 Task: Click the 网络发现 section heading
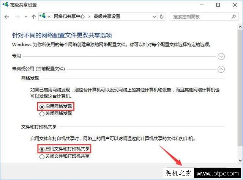point(30,78)
